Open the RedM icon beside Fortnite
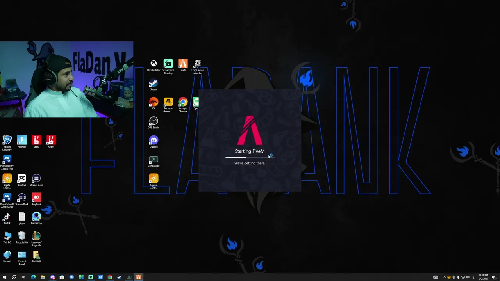This screenshot has height=281, width=500. pos(36,141)
